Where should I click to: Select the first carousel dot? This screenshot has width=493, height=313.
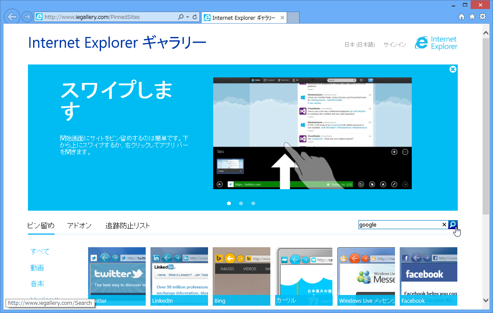coord(229,203)
